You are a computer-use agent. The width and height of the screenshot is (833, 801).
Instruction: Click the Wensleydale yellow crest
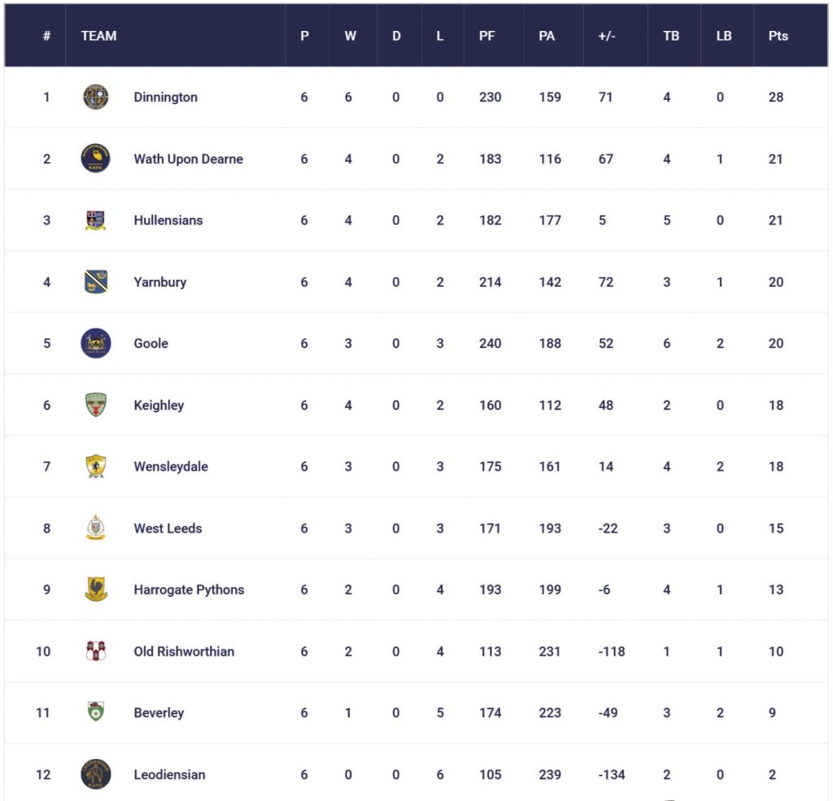pyautogui.click(x=96, y=467)
